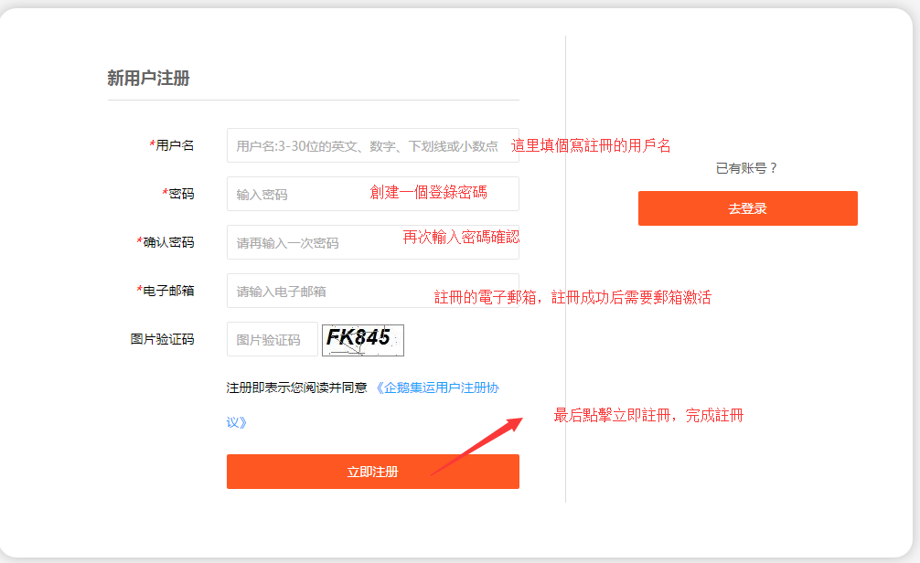This screenshot has width=920, height=563.
Task: Click the 注册即表示您阅读并同意 agreement text
Action: (296, 388)
